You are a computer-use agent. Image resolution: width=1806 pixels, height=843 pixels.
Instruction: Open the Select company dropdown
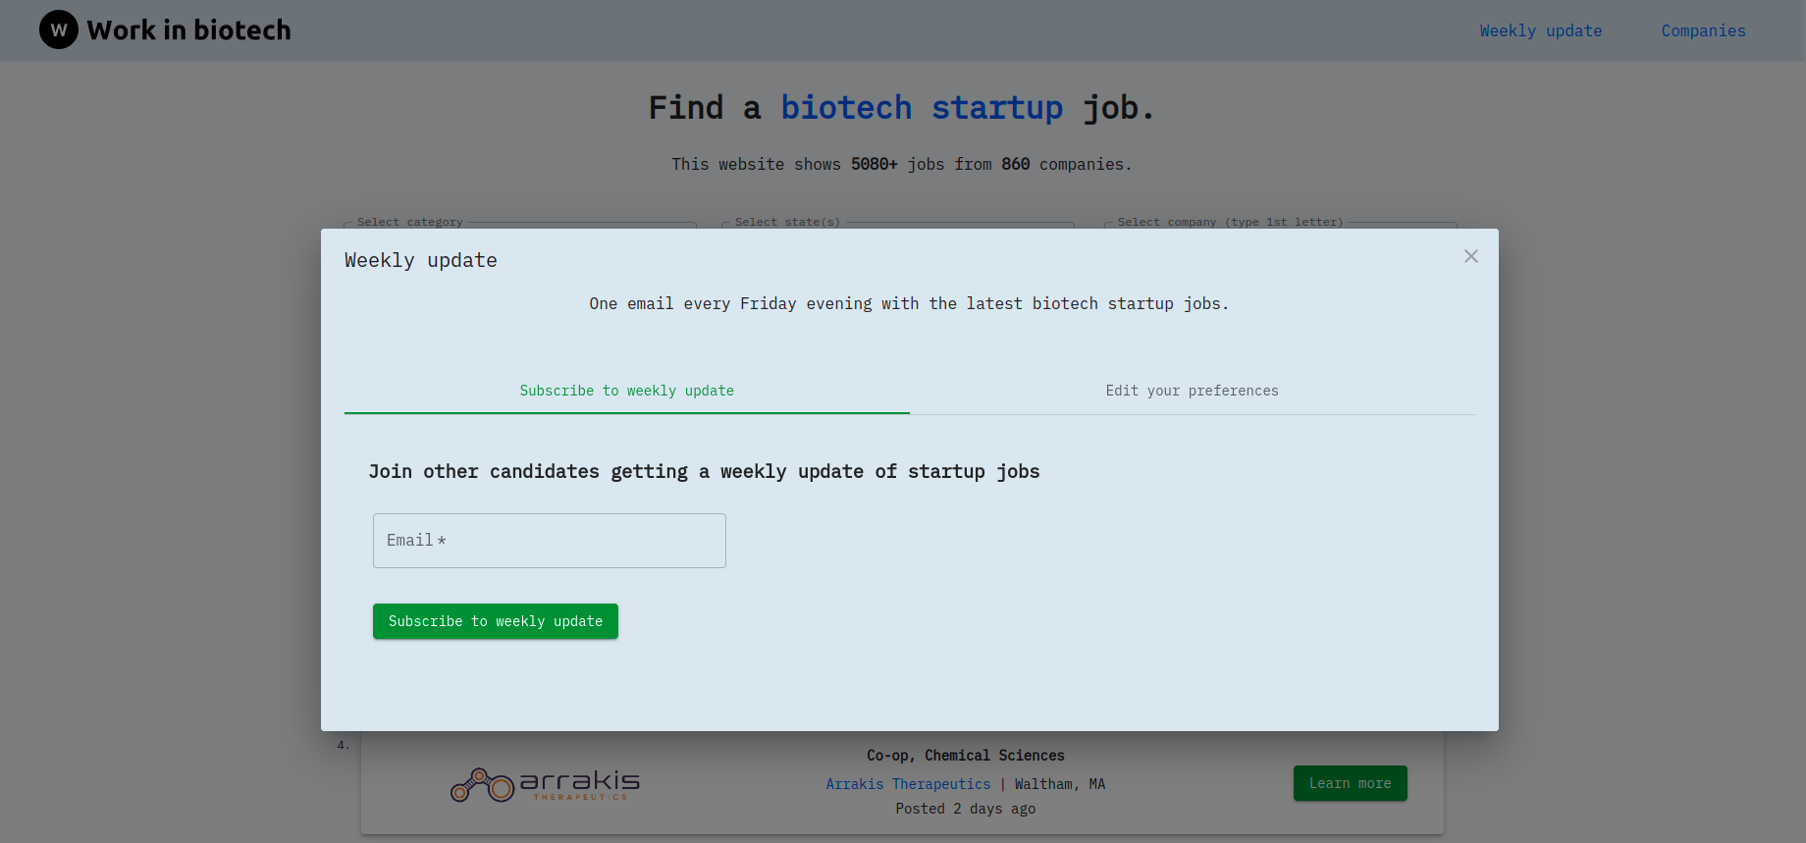coord(1281,225)
